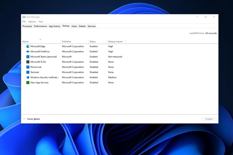233x155 pixels.
Task: Switch to the Services tab
Action: 91,26
